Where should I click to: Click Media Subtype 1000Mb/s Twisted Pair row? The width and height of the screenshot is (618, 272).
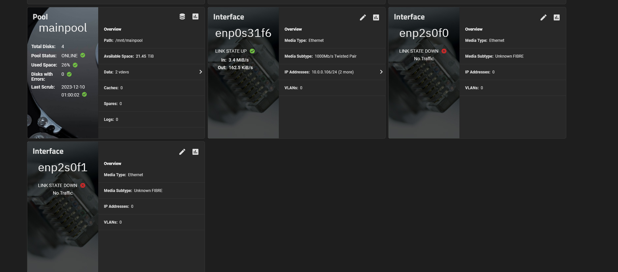(x=332, y=56)
